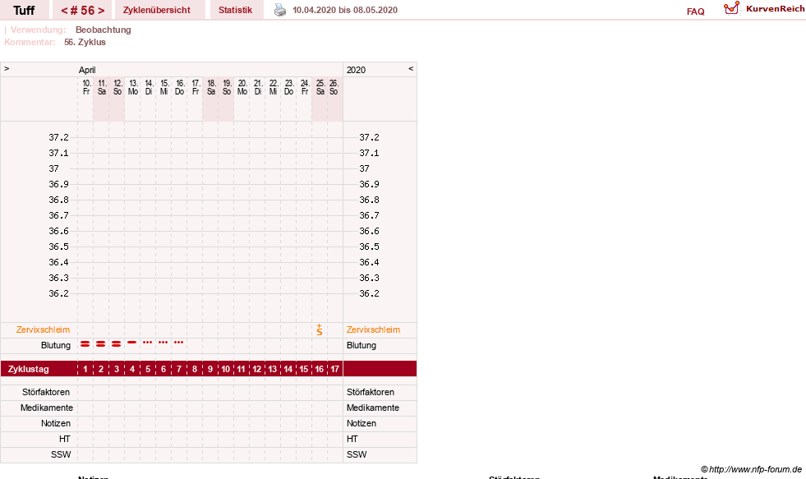This screenshot has width=806, height=479.
Task: Click the date range 10.04.2020 bis 08.05.2020
Action: pos(345,10)
